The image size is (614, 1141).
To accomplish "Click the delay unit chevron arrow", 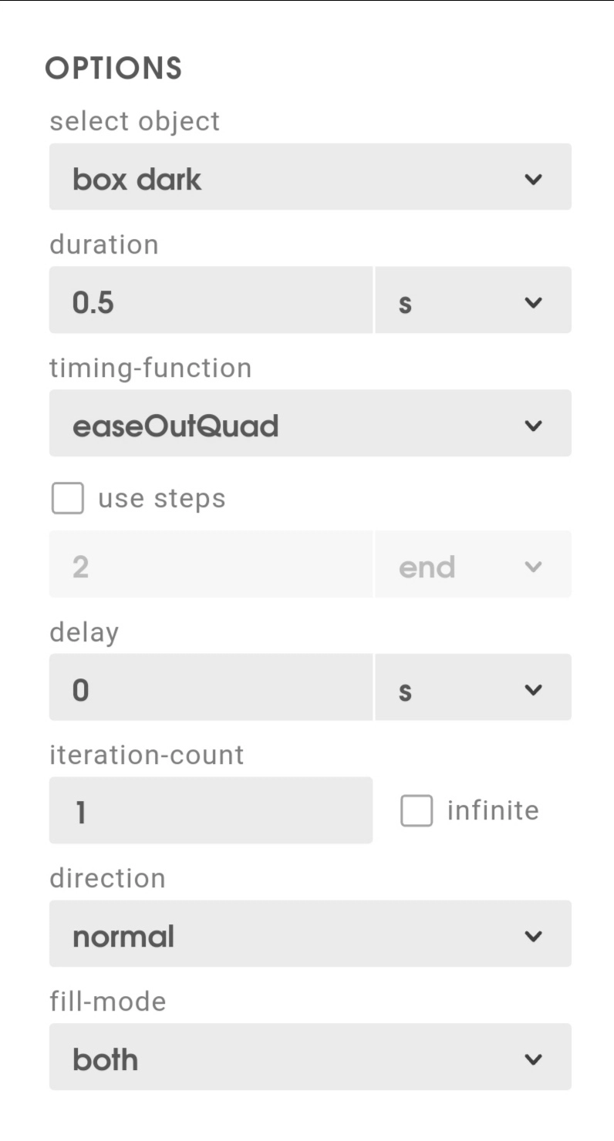I will click(533, 690).
